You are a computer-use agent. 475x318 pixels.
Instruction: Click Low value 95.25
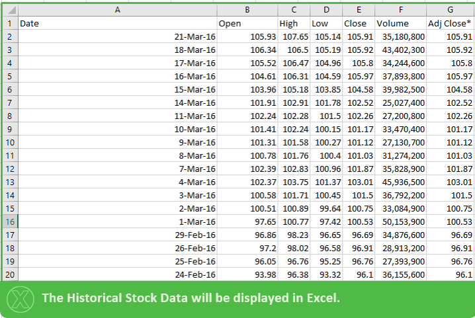(x=326, y=261)
